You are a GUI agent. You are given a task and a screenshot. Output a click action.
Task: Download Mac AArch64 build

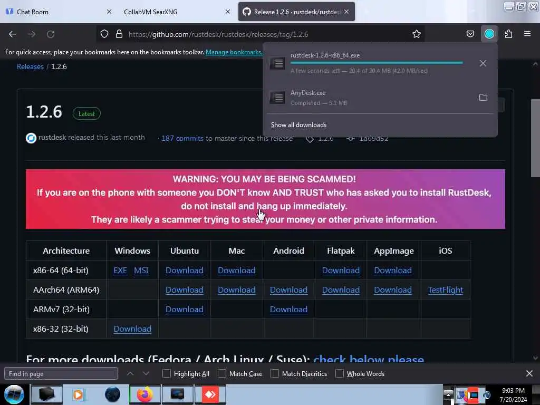[x=237, y=290]
